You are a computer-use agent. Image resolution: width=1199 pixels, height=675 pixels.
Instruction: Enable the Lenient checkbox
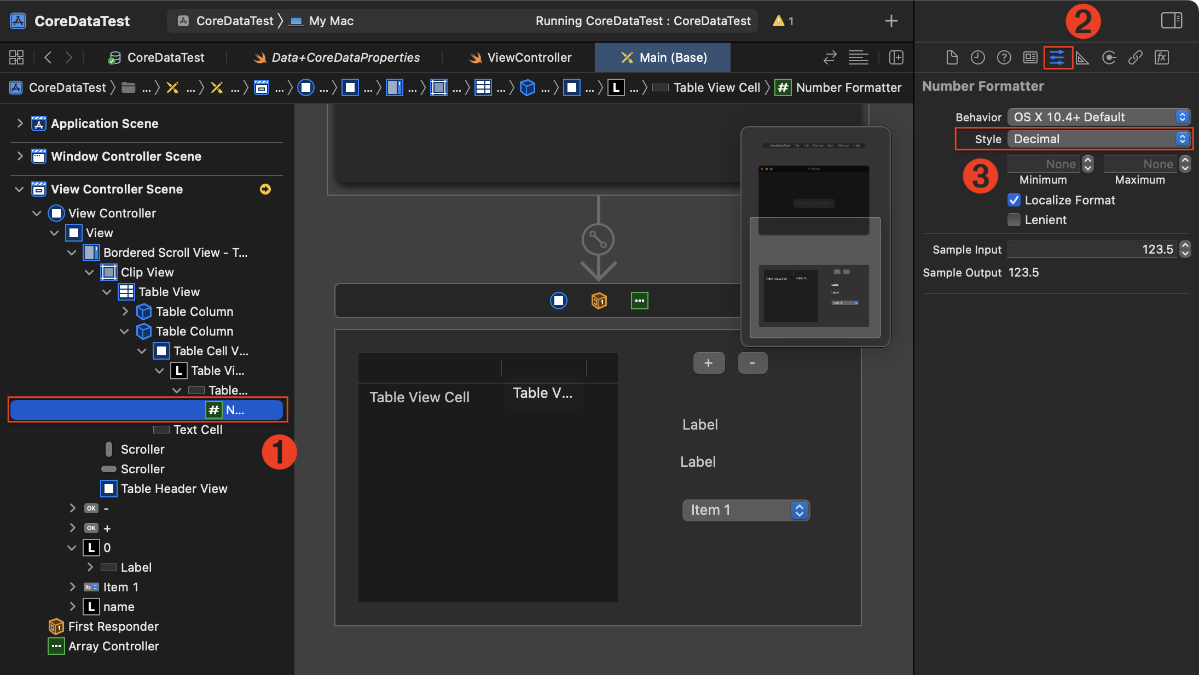point(1014,220)
